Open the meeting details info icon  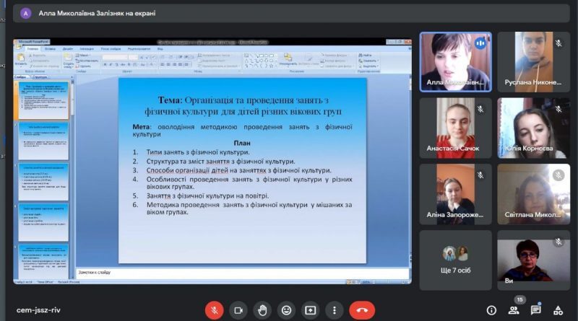(491, 310)
